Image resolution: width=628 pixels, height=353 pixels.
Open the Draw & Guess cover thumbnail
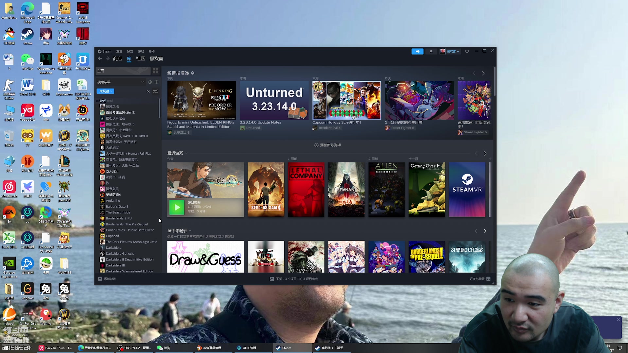pyautogui.click(x=205, y=257)
